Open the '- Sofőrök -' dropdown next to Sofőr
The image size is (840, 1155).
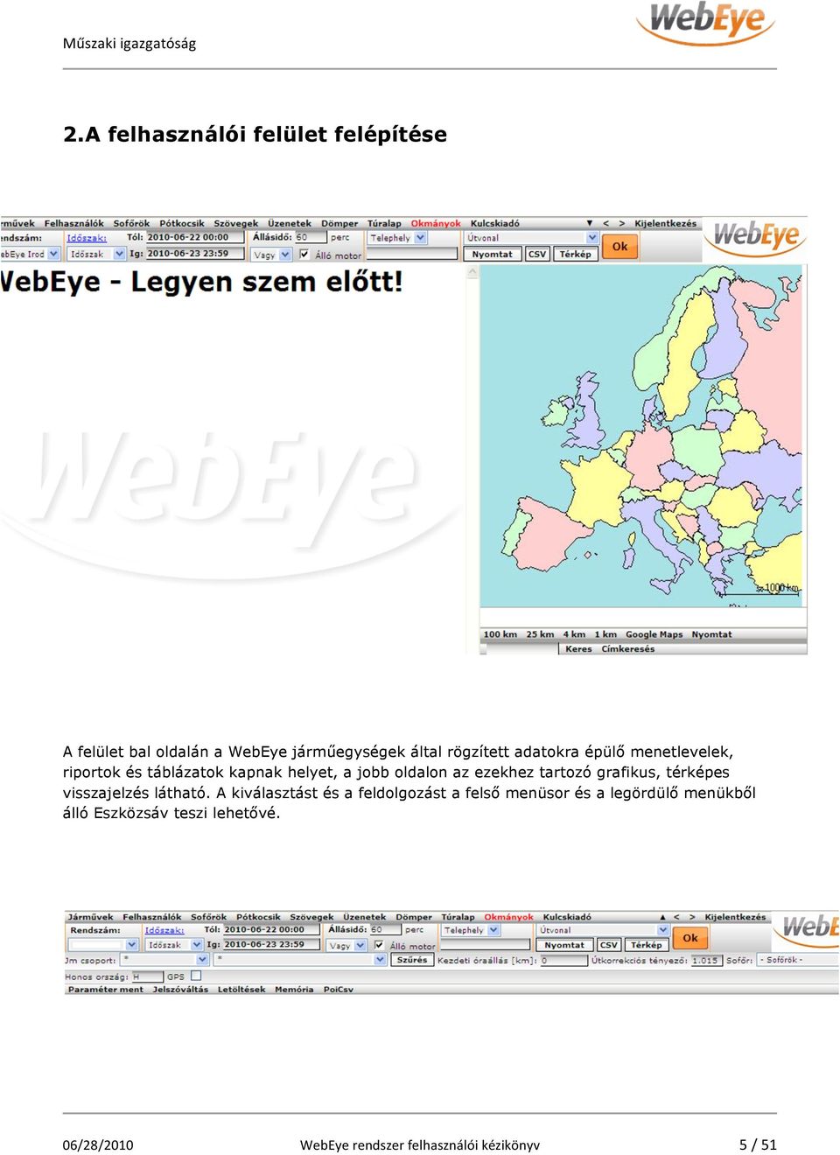pos(798,960)
